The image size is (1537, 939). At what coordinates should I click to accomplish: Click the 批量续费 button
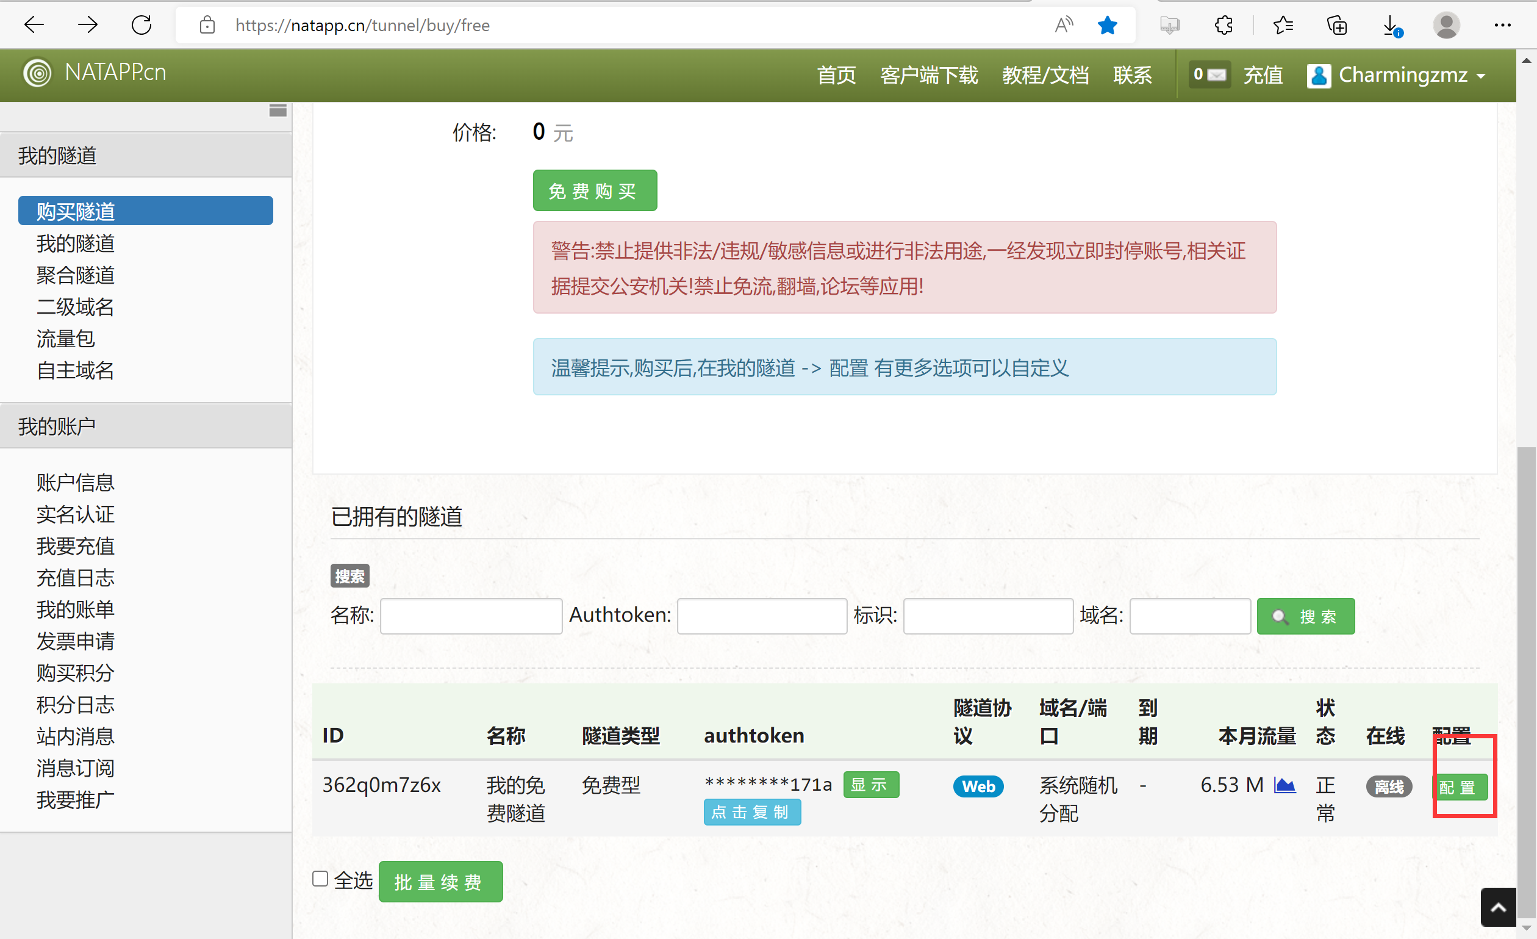[440, 882]
